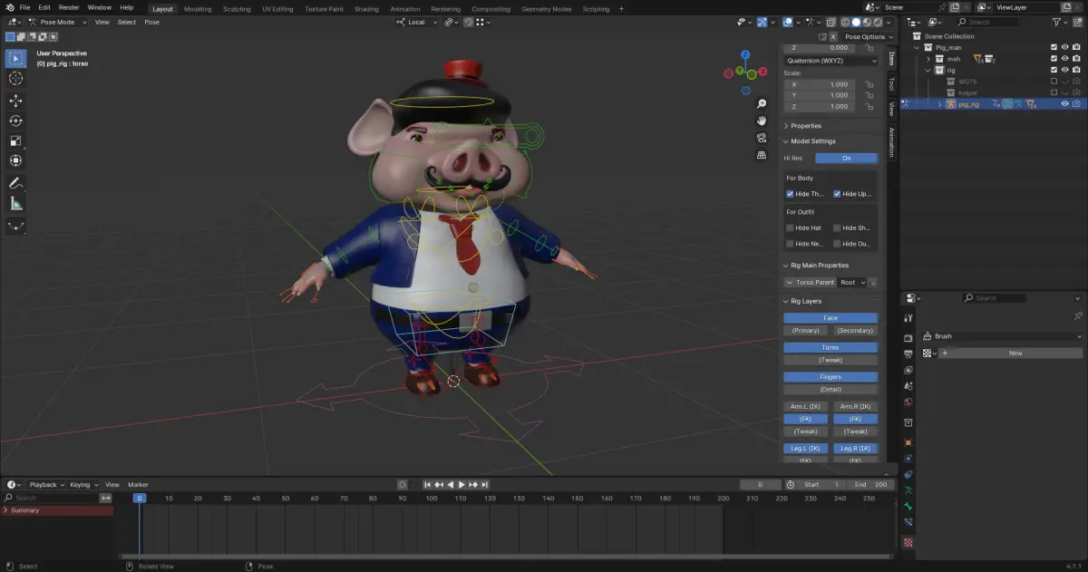Switch to the Tool sidebar tab
The image size is (1088, 572).
pos(891,83)
